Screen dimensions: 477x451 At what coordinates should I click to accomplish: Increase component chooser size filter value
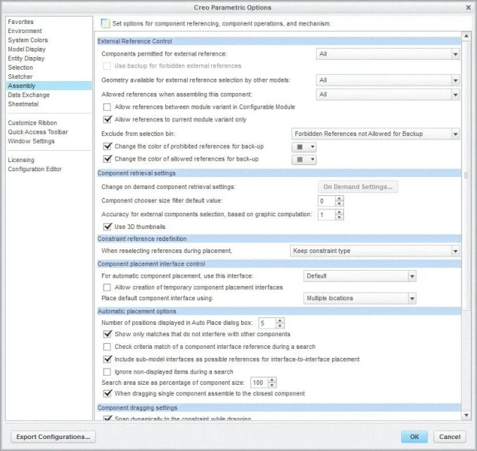339,198
